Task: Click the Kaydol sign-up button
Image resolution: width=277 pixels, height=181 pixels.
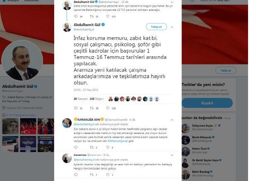Action: (x=207, y=103)
